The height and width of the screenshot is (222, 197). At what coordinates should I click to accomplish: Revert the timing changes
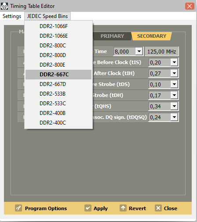pyautogui.click(x=137, y=208)
